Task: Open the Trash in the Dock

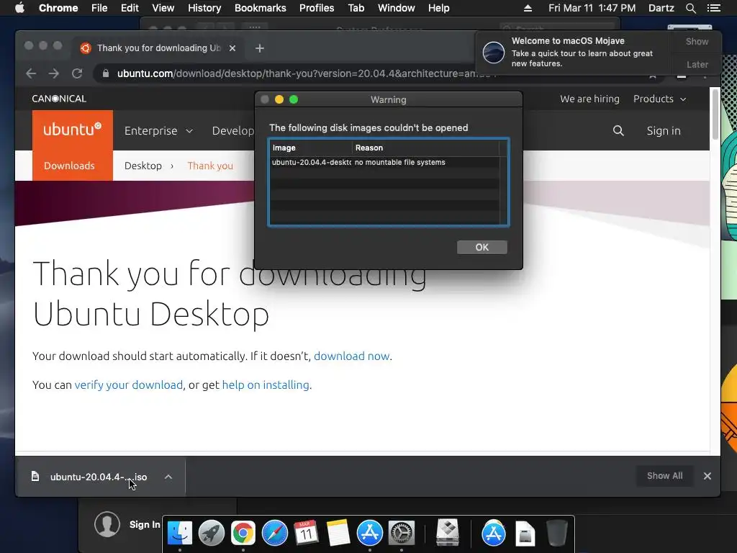Action: [x=557, y=533]
